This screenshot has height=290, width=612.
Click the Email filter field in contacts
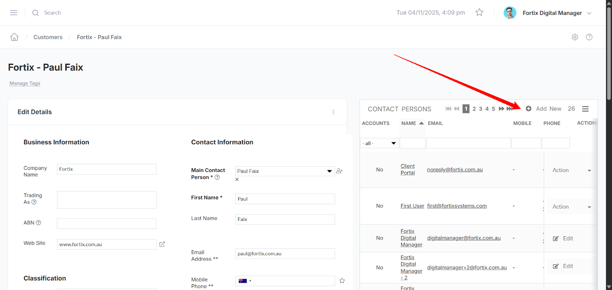pyautogui.click(x=469, y=143)
